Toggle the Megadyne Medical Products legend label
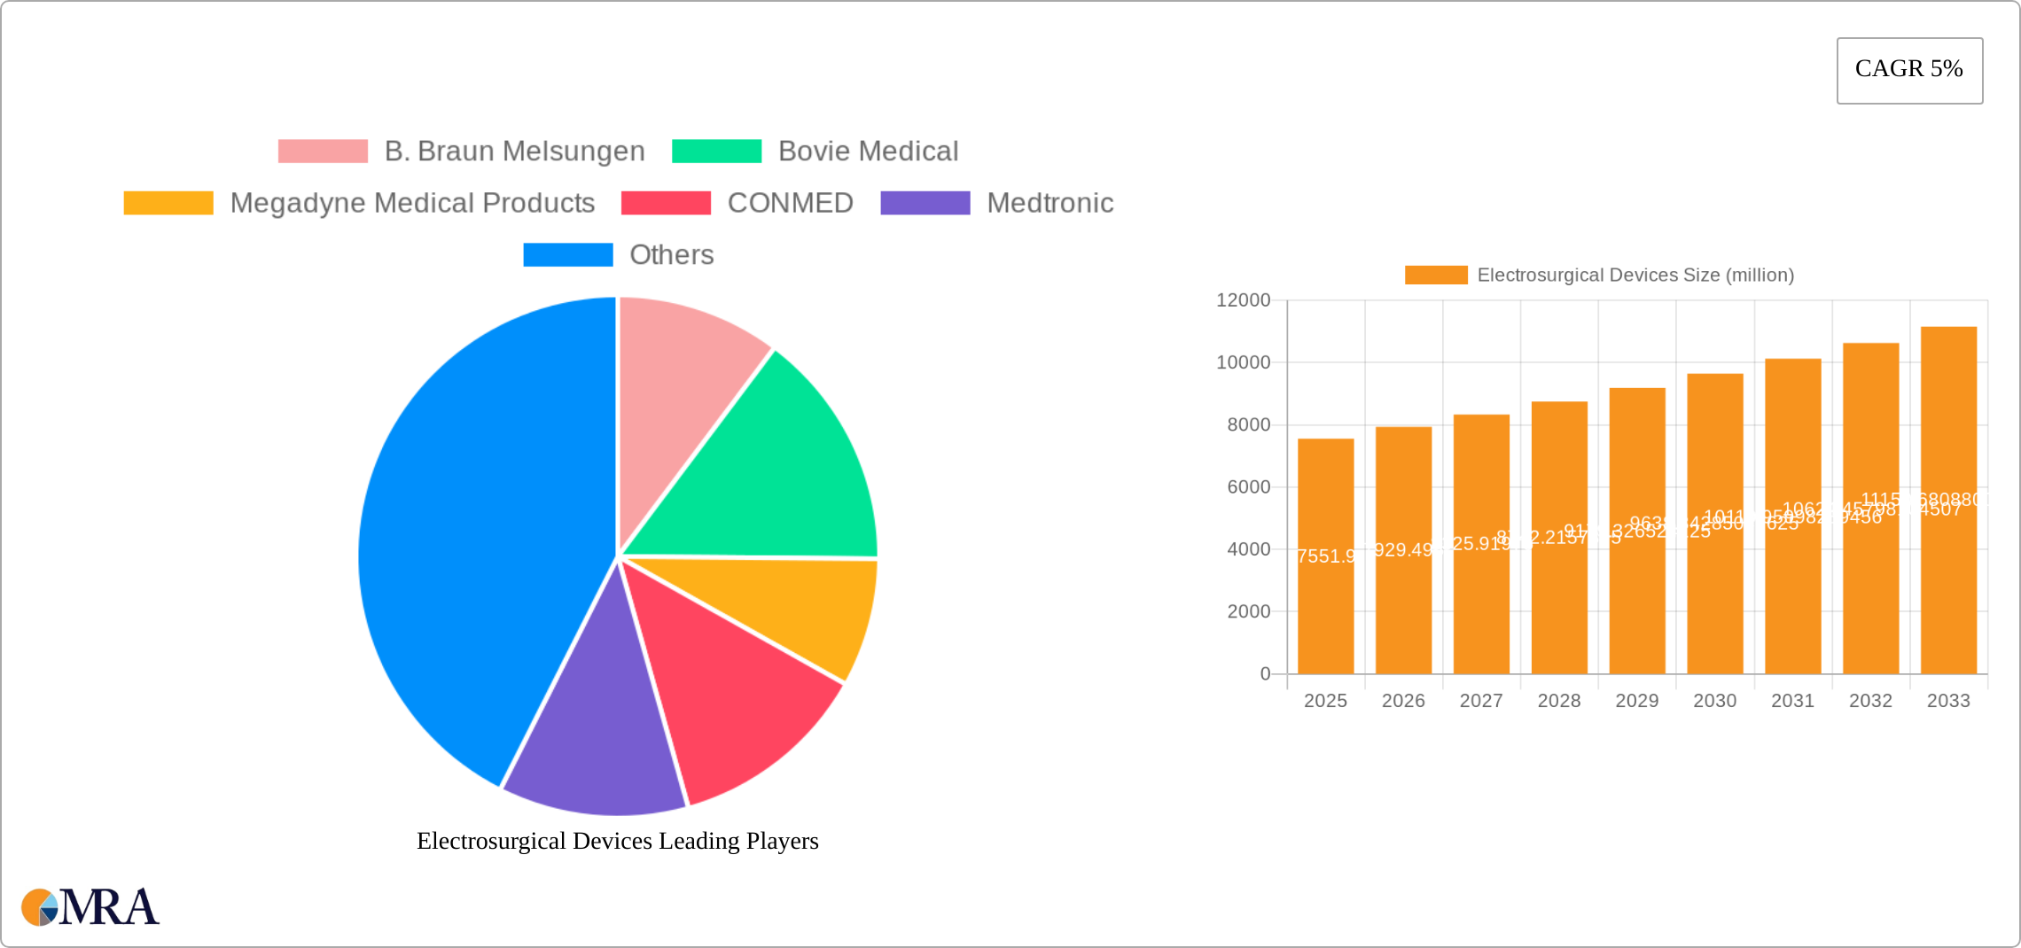This screenshot has height=948, width=2021. [x=412, y=203]
